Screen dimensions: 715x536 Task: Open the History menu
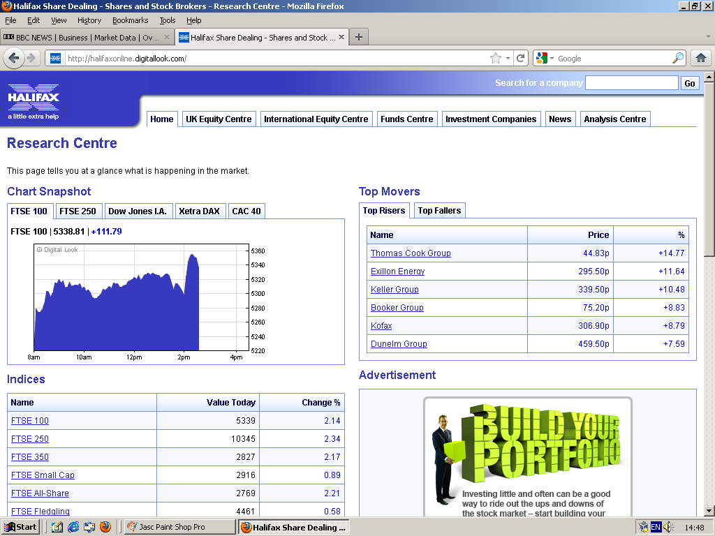point(89,20)
